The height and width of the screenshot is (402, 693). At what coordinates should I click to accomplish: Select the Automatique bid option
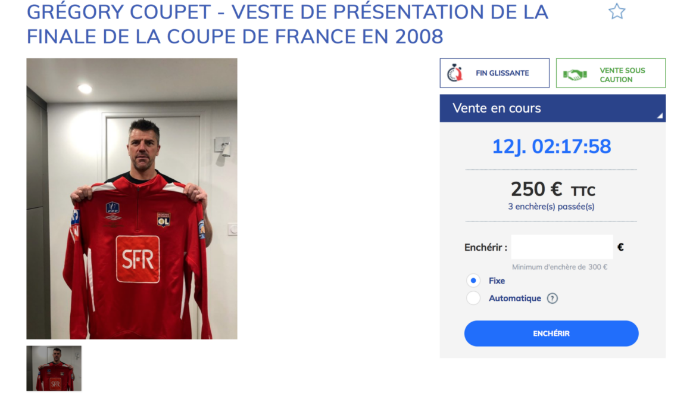pyautogui.click(x=473, y=298)
